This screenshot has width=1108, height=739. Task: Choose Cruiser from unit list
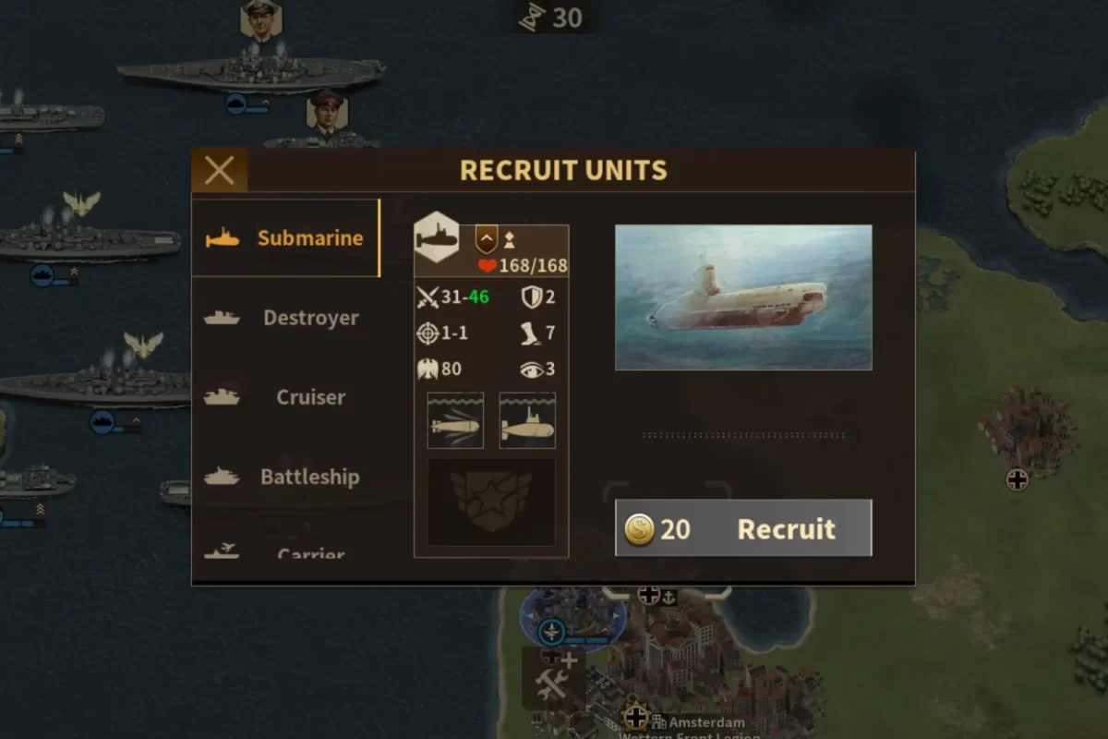[285, 397]
